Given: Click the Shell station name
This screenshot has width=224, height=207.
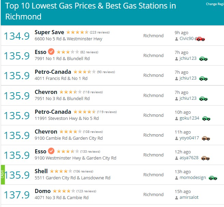Looking at the screenshot, I should pyautogui.click(x=41, y=171).
